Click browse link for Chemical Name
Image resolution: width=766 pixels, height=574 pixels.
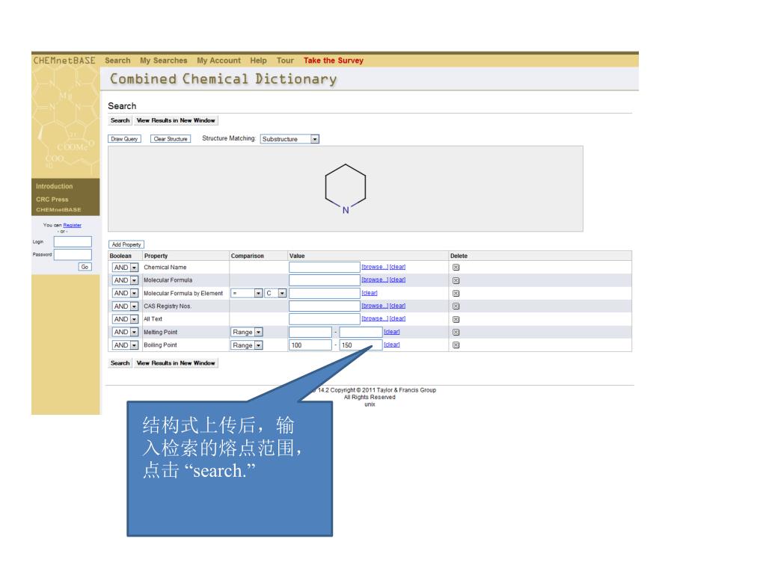point(375,267)
